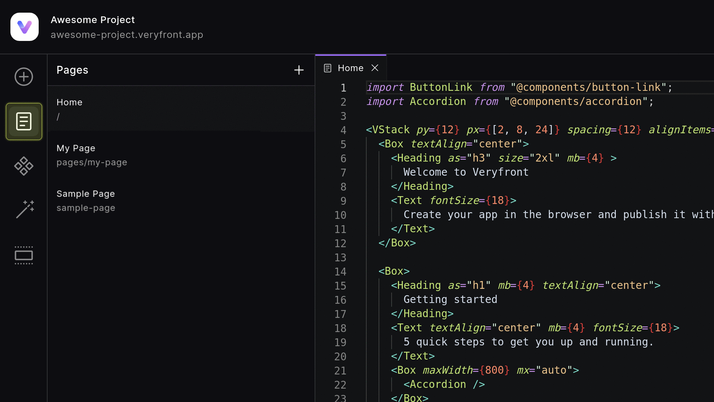Click Heading as="h1" on line 15

[x=441, y=285]
